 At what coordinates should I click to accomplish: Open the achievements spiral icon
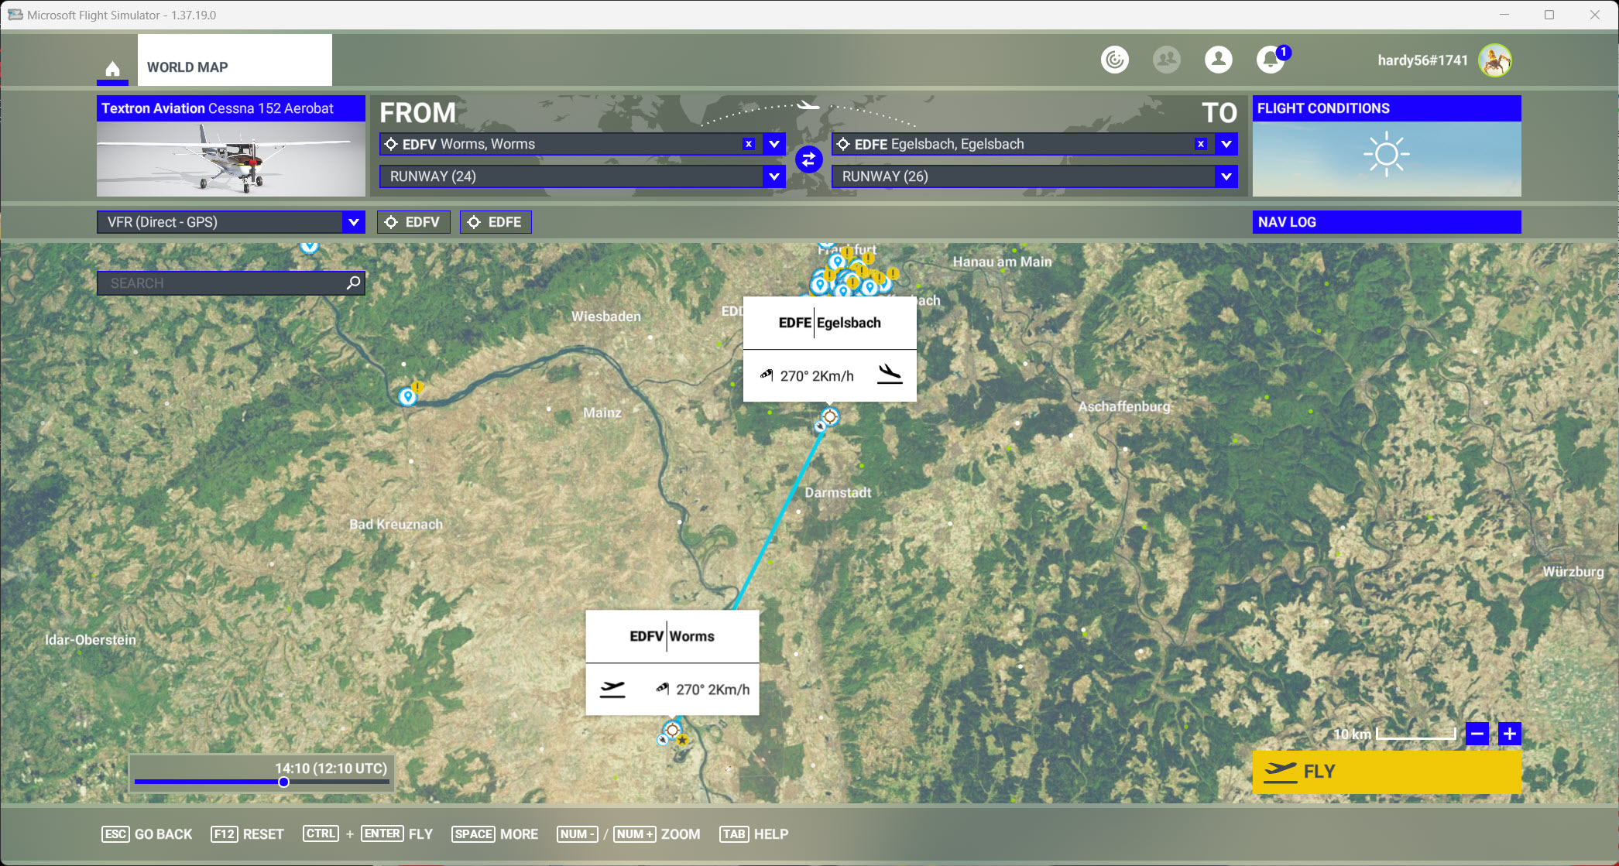(x=1115, y=60)
